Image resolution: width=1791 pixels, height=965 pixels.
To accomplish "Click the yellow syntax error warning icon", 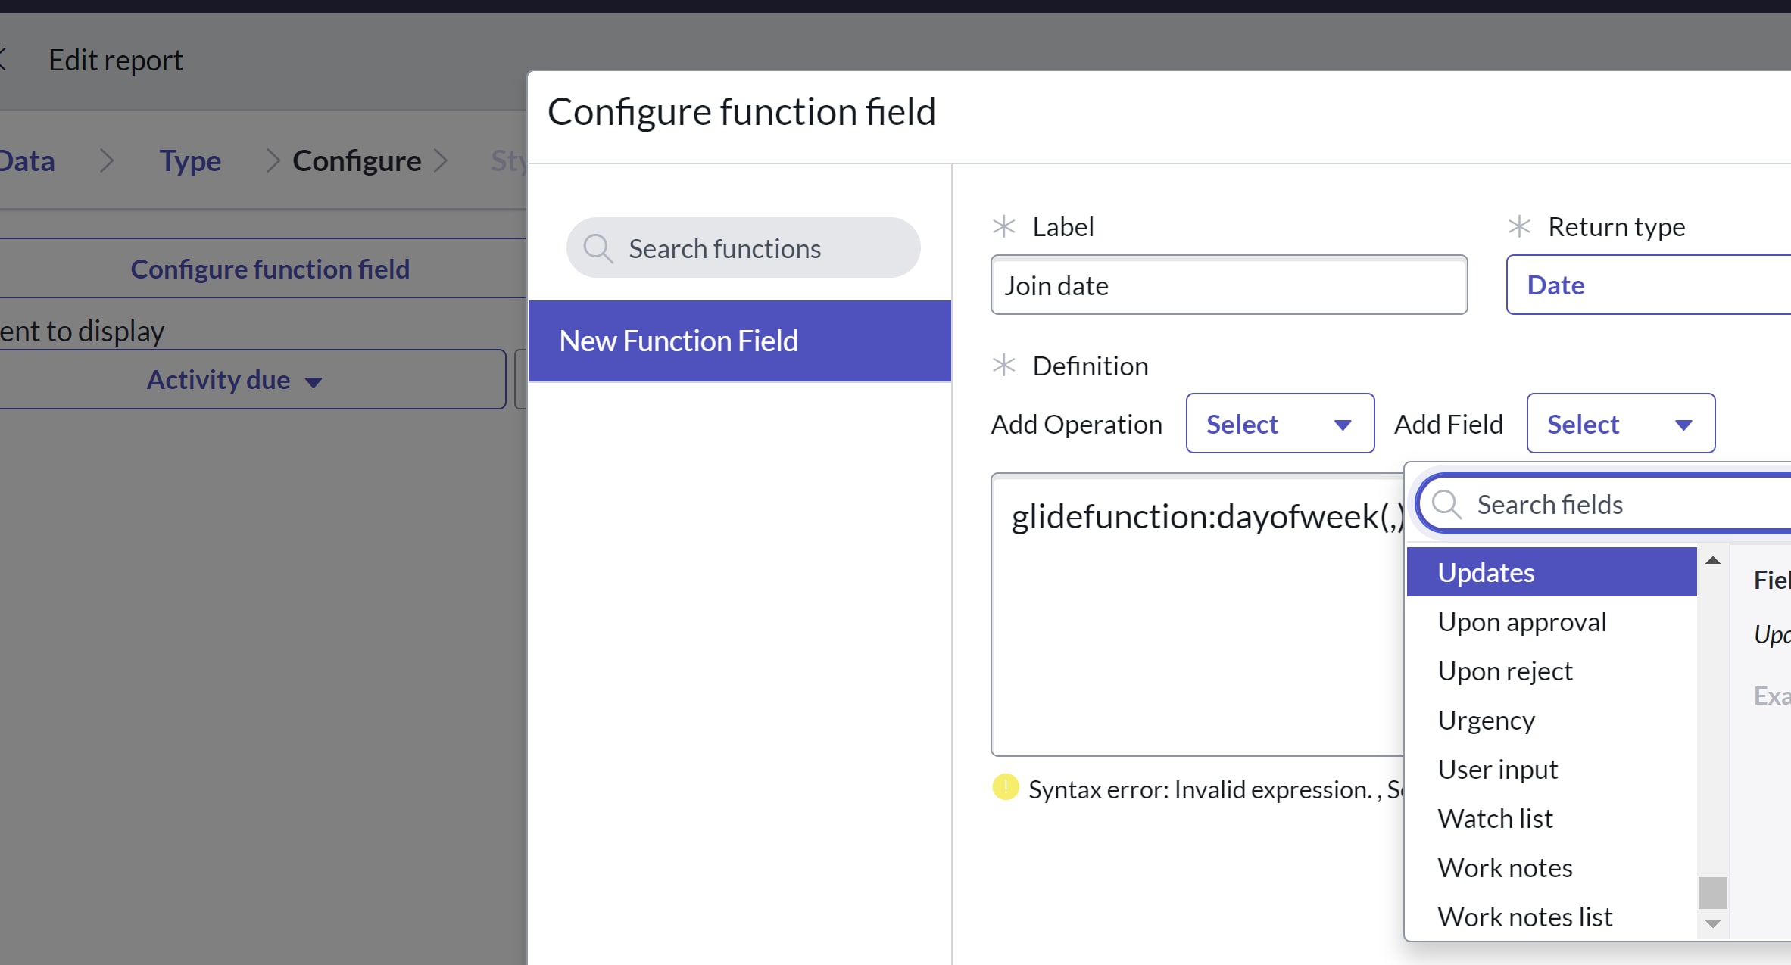I will click(x=1005, y=788).
